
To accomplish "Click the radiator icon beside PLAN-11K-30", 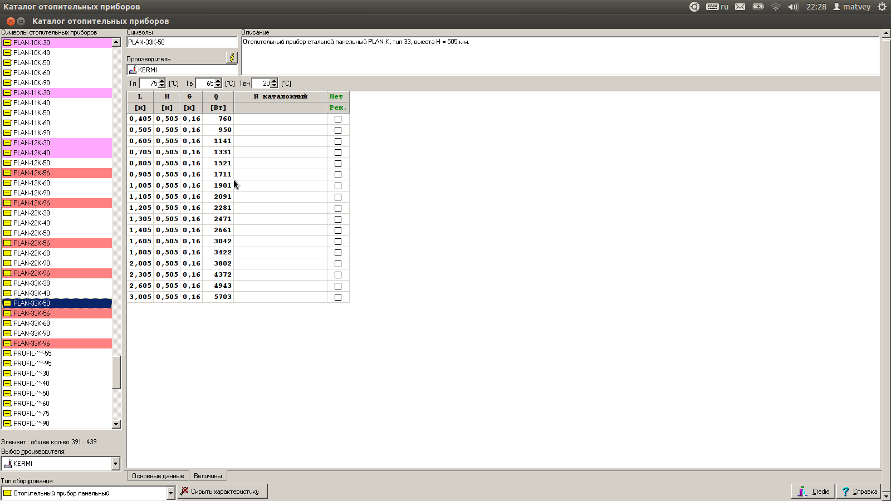I will [x=7, y=93].
